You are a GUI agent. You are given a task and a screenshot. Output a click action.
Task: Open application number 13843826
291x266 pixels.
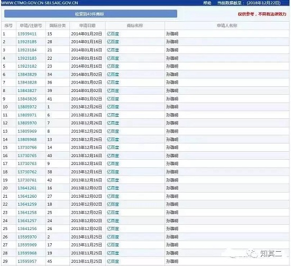point(27,99)
